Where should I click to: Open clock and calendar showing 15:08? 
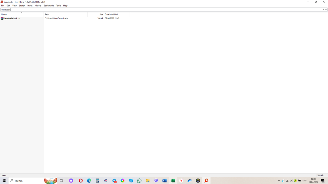pos(313,181)
